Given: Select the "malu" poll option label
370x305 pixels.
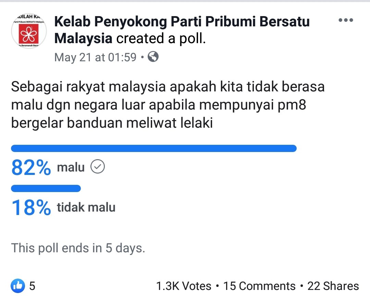Looking at the screenshot, I should 71,167.
